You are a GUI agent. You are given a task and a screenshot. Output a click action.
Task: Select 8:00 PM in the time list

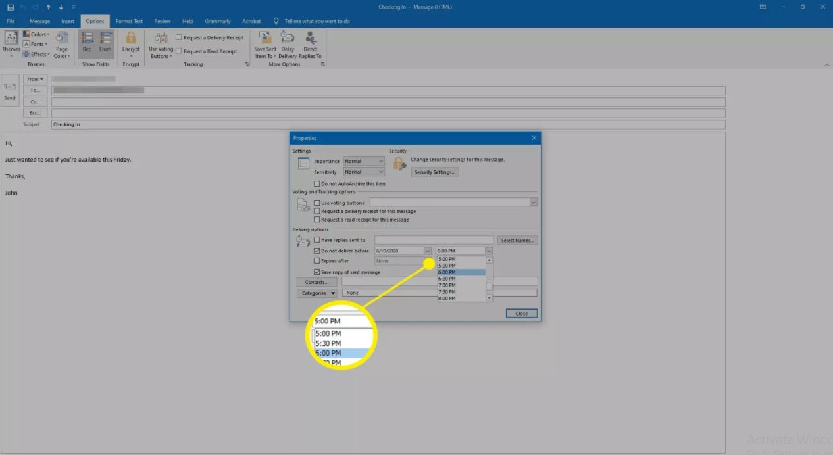(x=461, y=299)
